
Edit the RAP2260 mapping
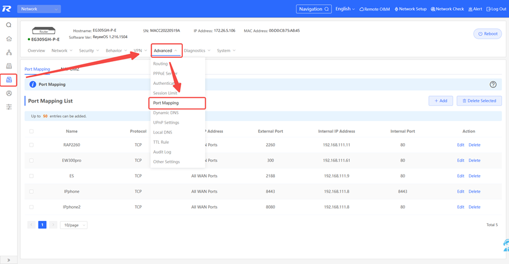[461, 145]
